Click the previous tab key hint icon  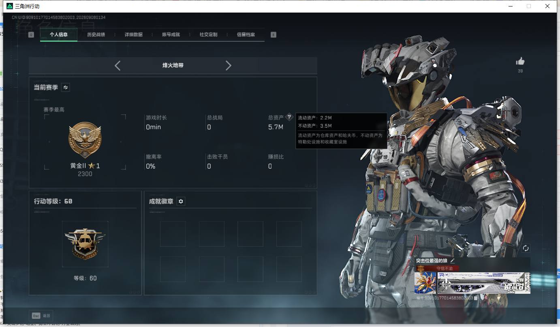(x=31, y=35)
